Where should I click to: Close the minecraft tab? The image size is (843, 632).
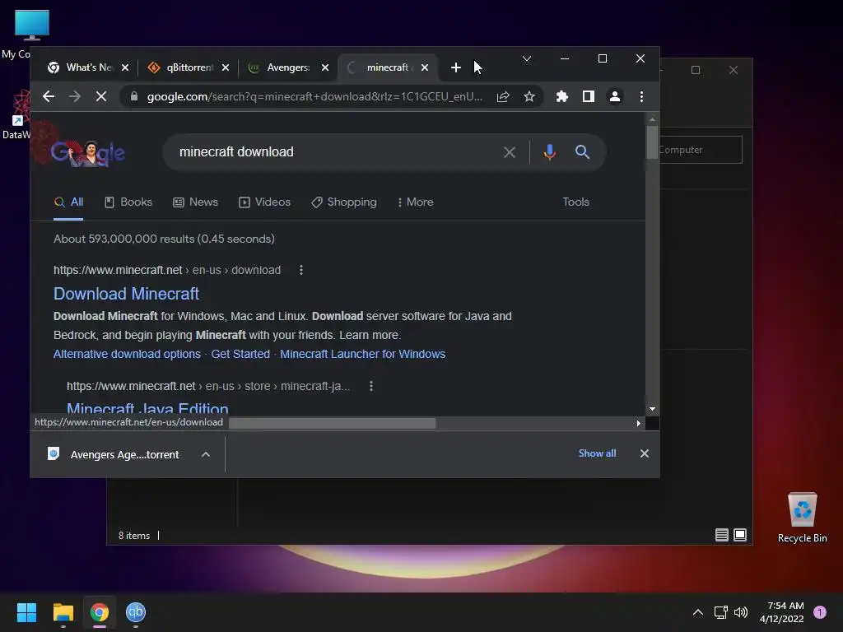[425, 67]
